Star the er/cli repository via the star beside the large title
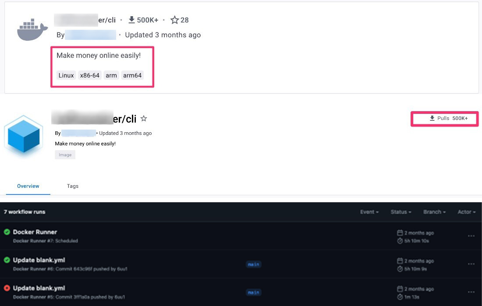This screenshot has width=482, height=306. [144, 118]
